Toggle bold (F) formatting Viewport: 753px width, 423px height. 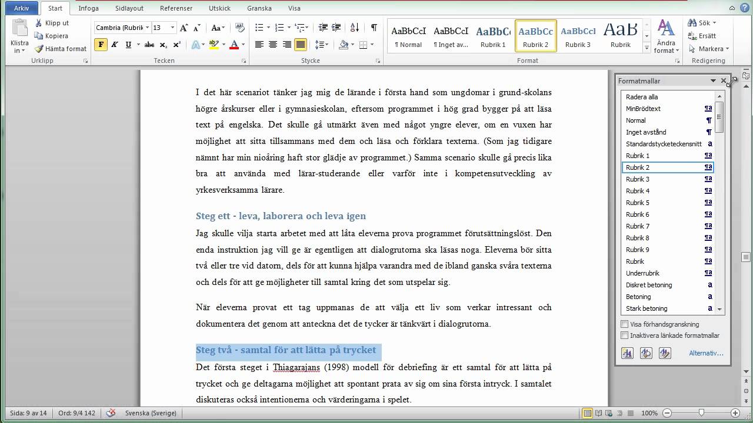(x=101, y=45)
